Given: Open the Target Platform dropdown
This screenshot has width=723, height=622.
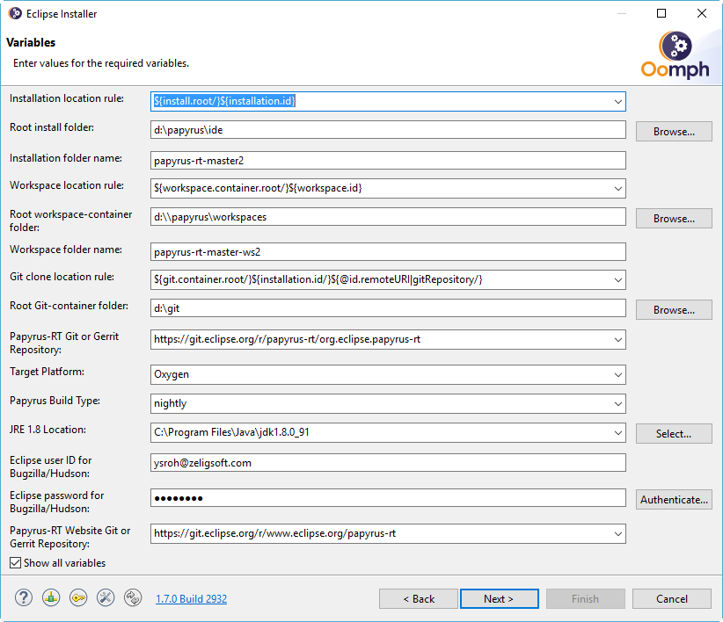Looking at the screenshot, I should [x=617, y=375].
